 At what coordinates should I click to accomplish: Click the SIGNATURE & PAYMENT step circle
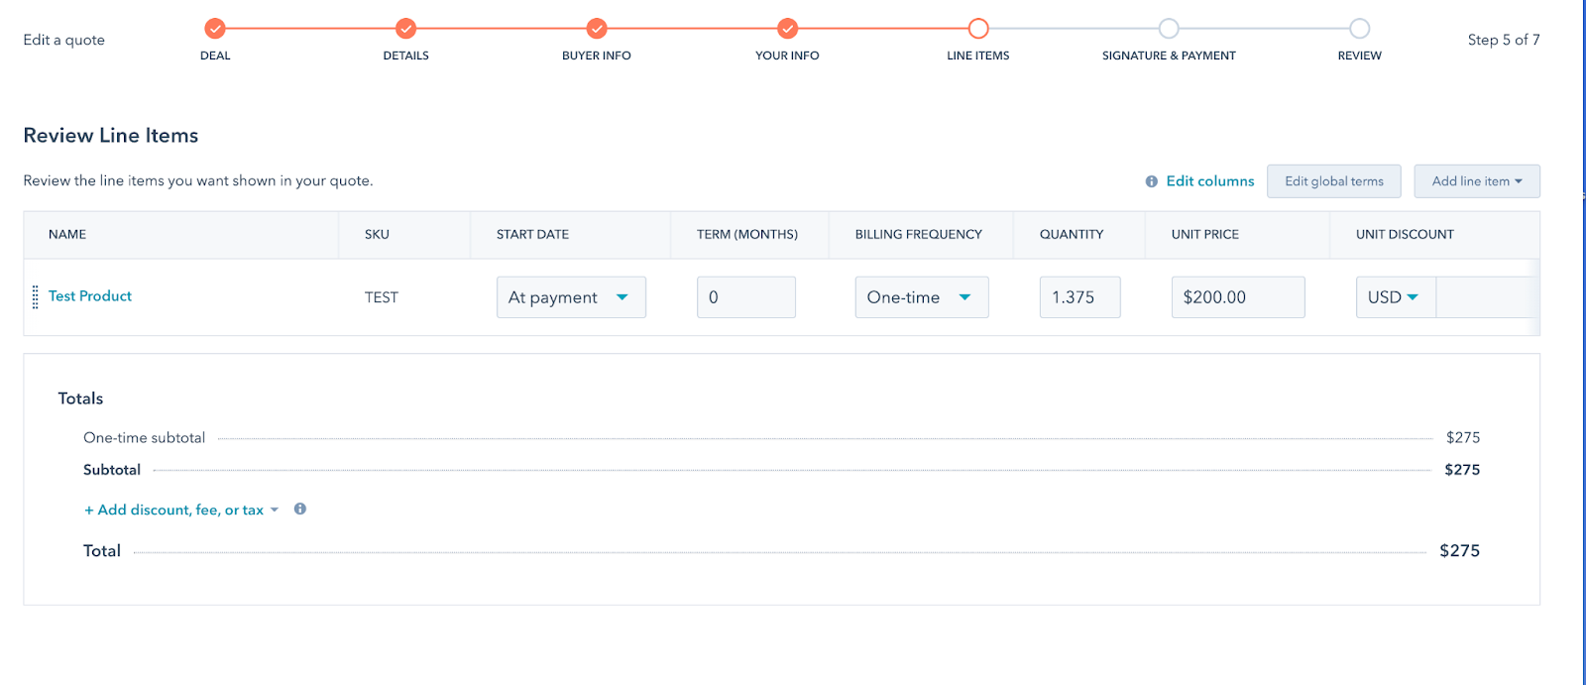click(x=1169, y=29)
